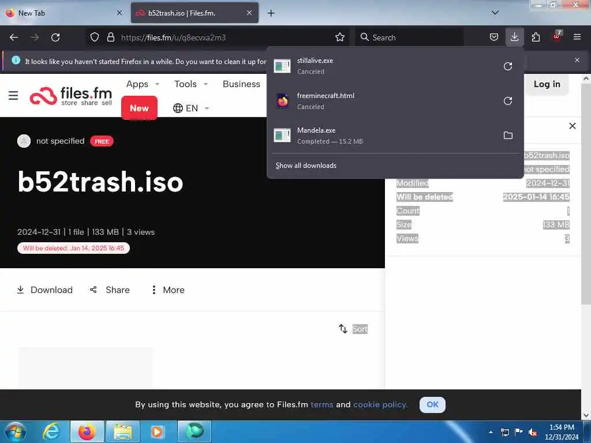591x443 pixels.
Task: Open the taskbar clock and date
Action: (562, 432)
